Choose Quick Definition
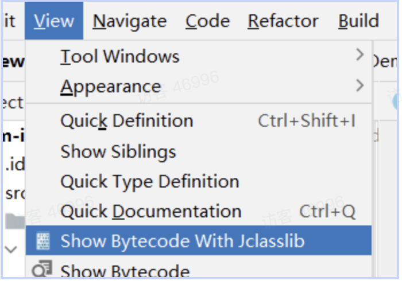The height and width of the screenshot is (281, 402). pos(127,121)
